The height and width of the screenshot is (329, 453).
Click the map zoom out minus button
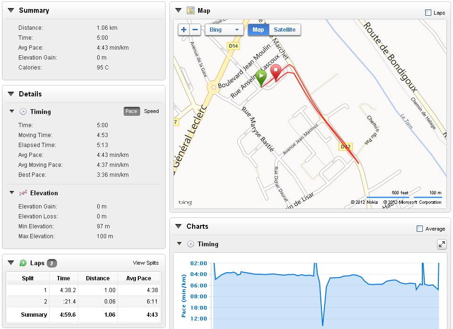(195, 30)
